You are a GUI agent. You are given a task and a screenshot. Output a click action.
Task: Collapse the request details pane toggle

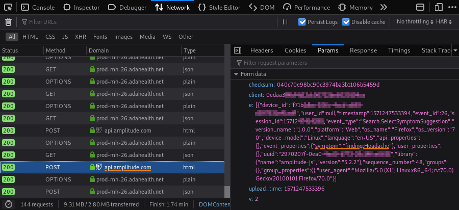coord(237,50)
